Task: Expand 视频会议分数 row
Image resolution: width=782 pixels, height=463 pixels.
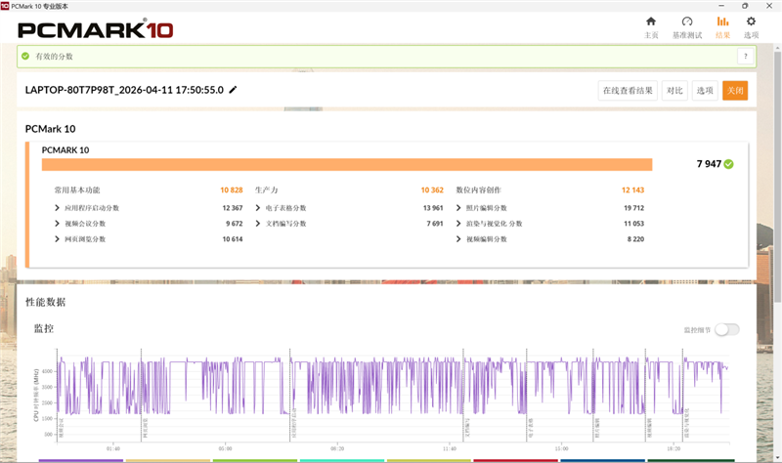Action: [x=57, y=224]
